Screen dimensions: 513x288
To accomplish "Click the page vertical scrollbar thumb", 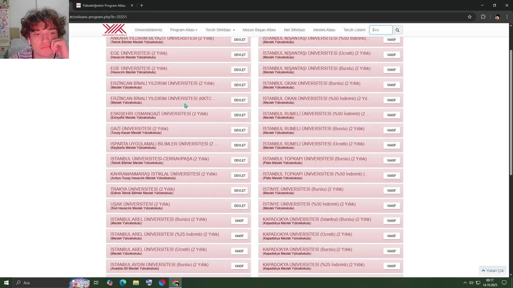I will [511, 112].
